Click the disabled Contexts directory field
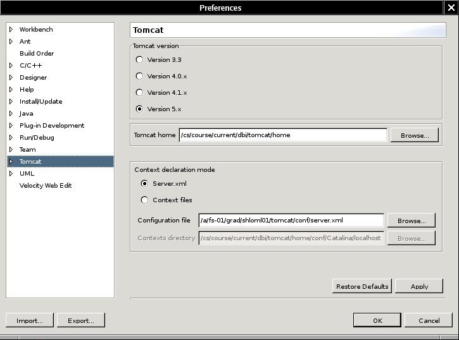The image size is (459, 340). (291, 238)
